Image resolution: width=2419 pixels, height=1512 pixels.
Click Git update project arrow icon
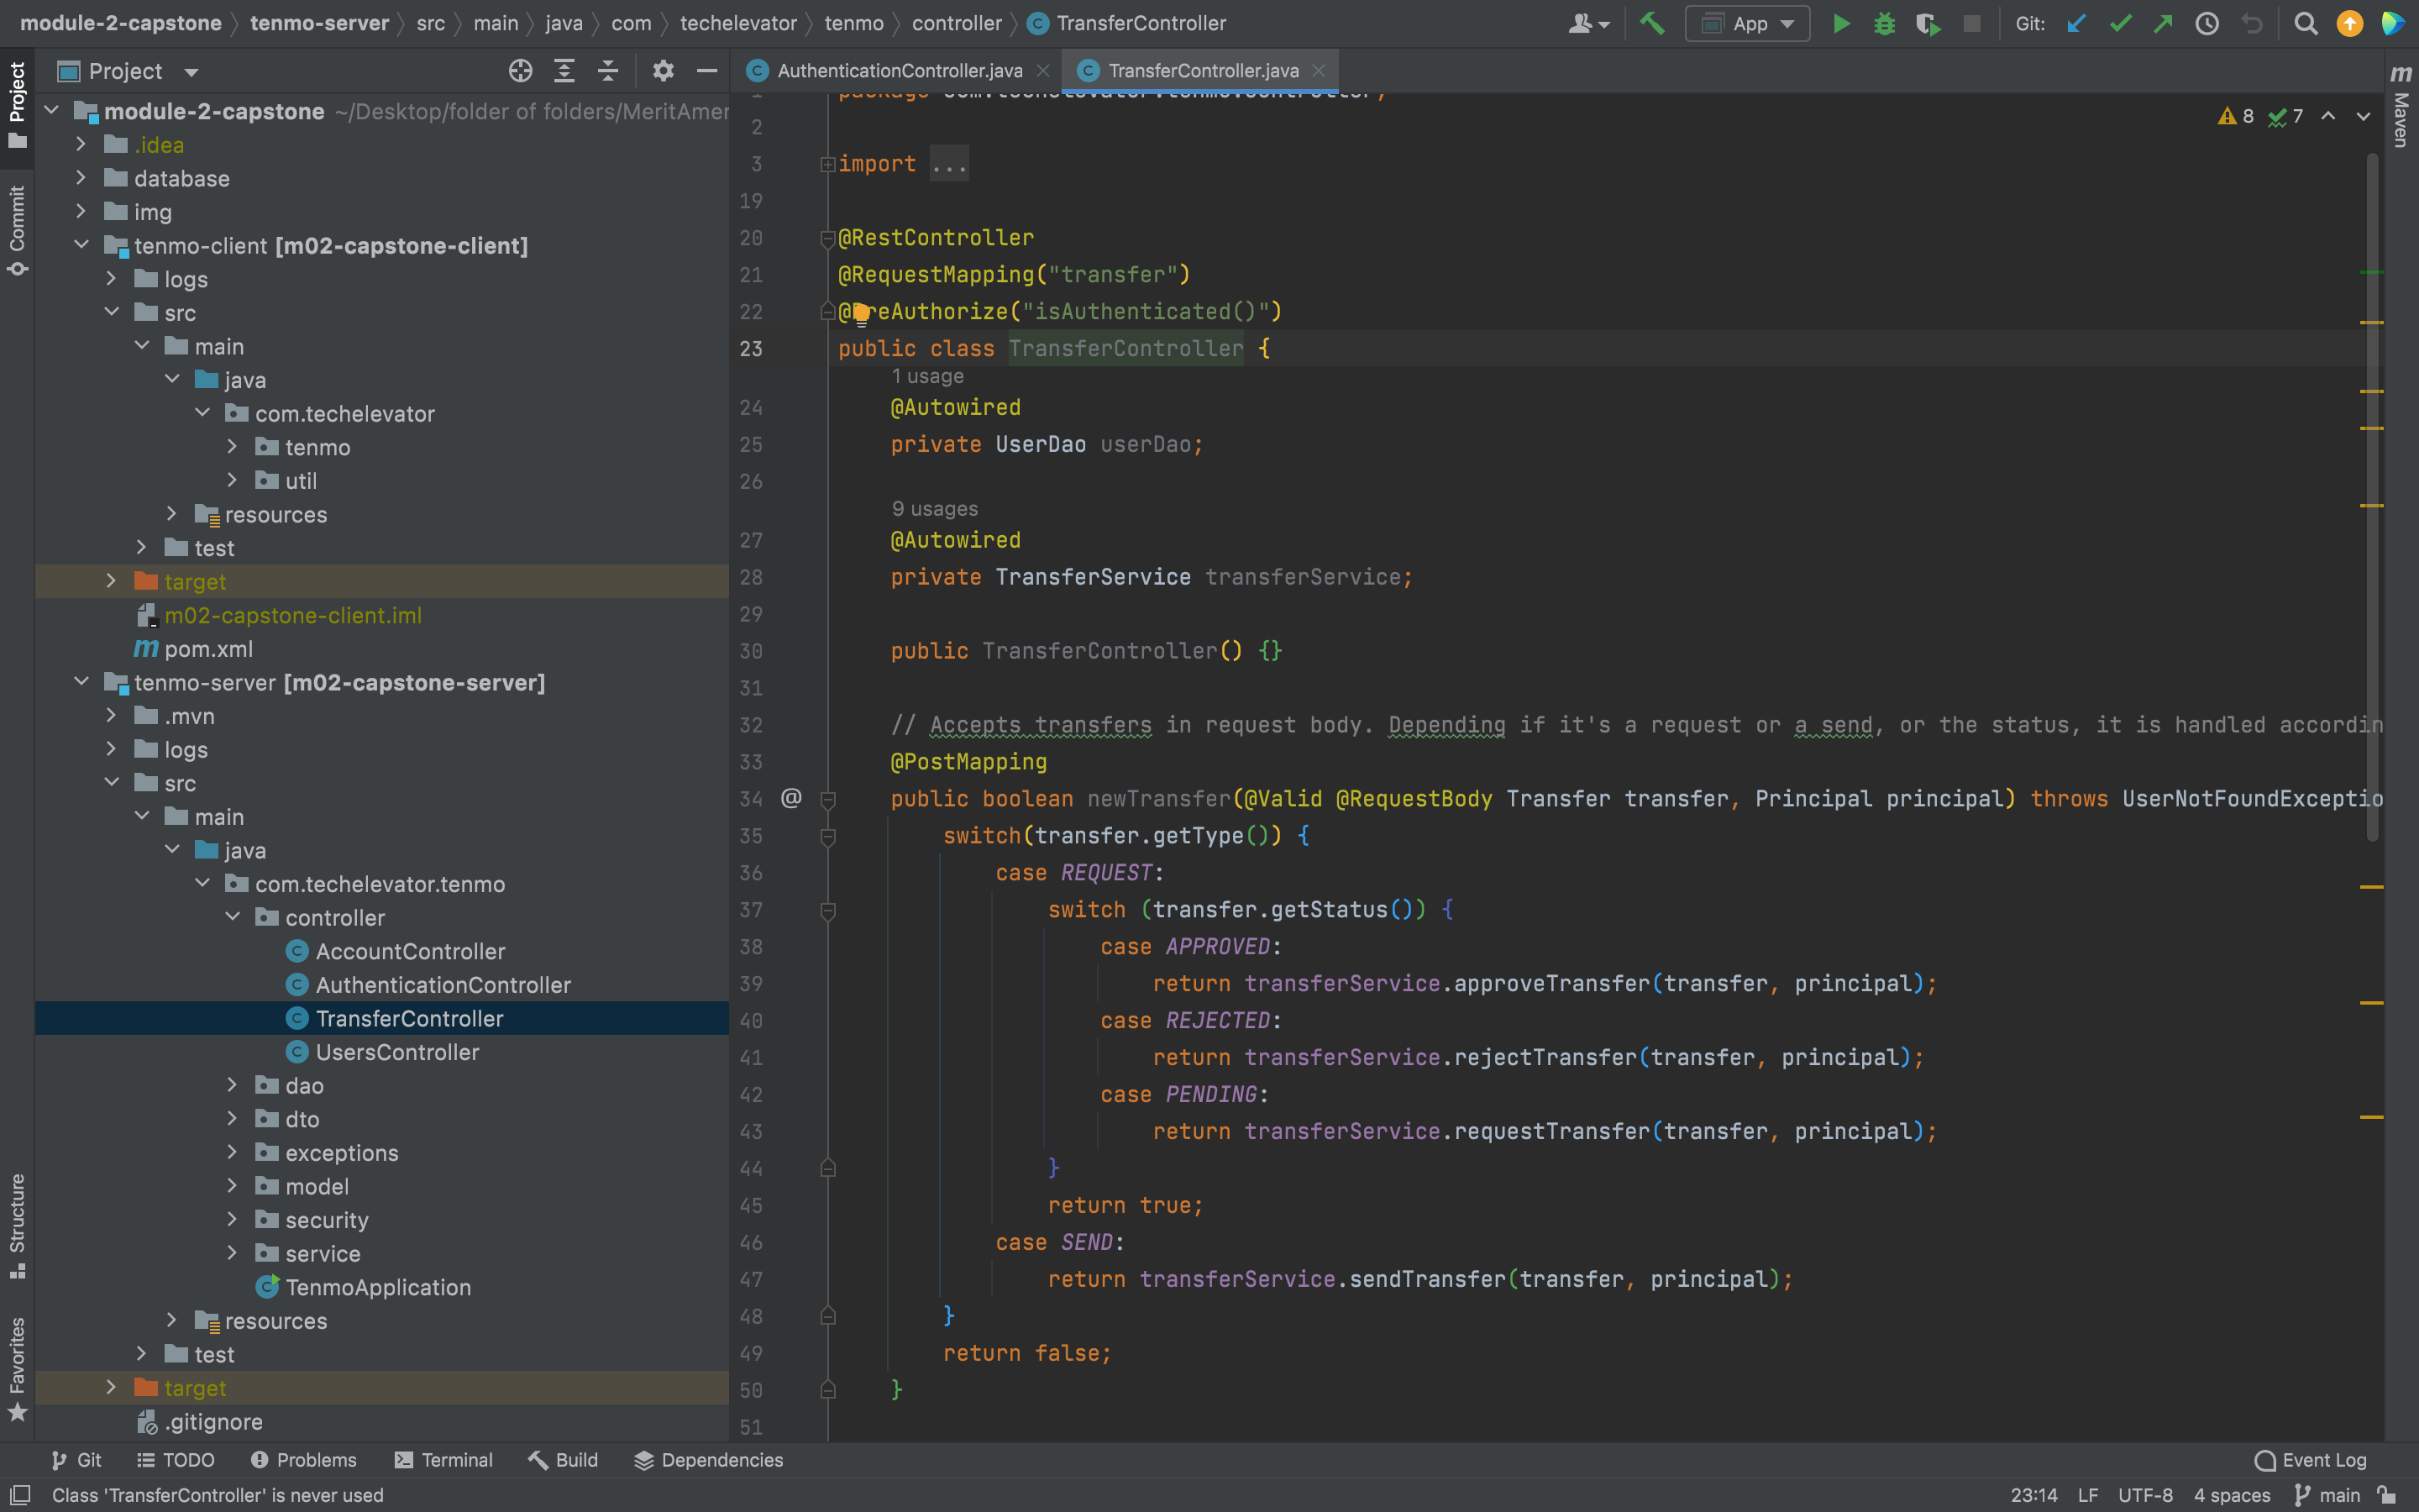click(2076, 23)
